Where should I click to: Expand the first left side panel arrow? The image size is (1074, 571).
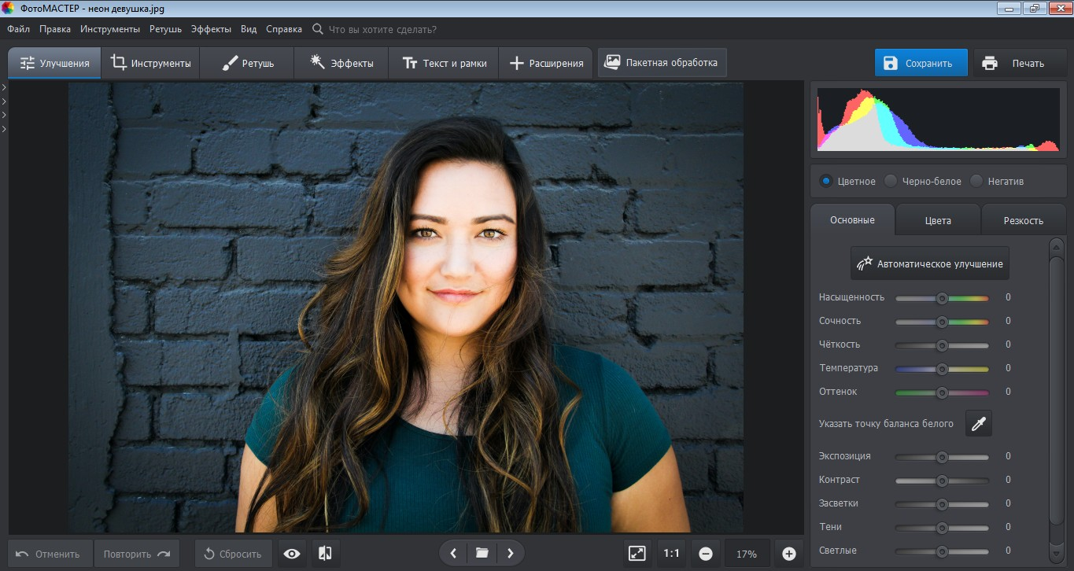pos(4,88)
